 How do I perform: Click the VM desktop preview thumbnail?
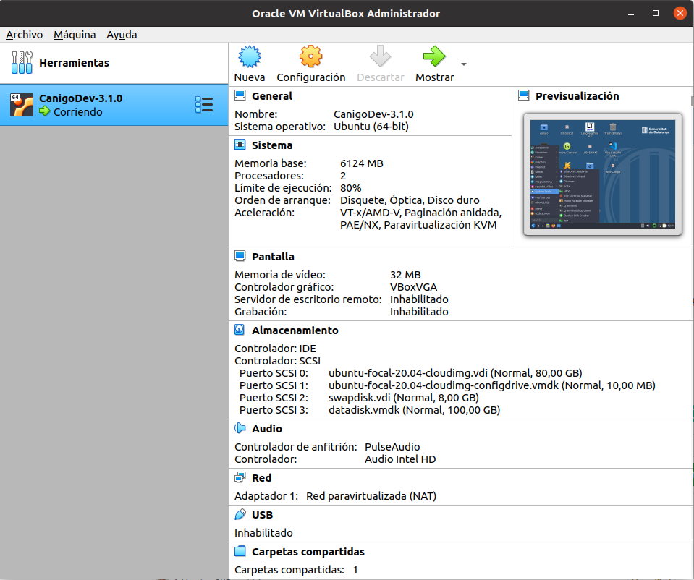(x=602, y=174)
